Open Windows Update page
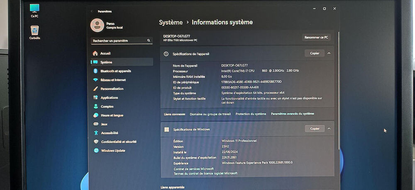This screenshot has height=190, width=415. click(x=122, y=150)
